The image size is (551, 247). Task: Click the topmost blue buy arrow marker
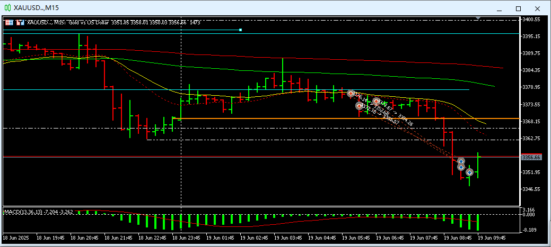coord(461,161)
